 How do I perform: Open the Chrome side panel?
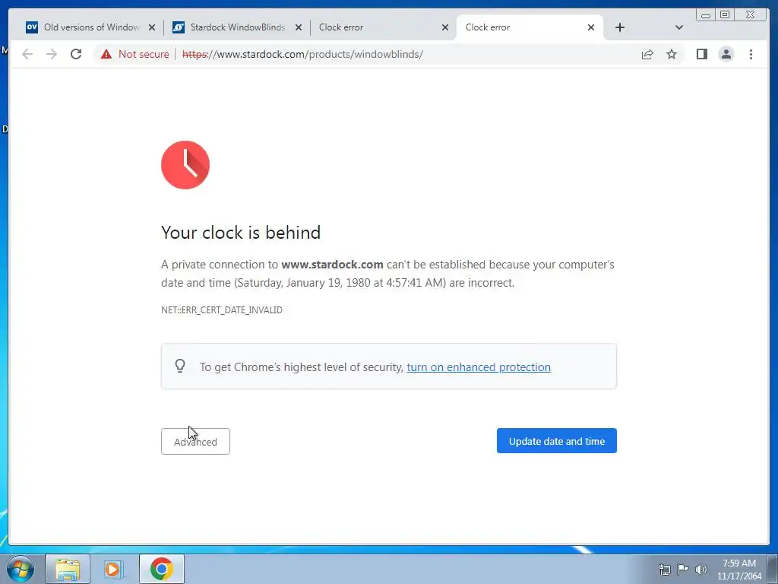(x=701, y=54)
